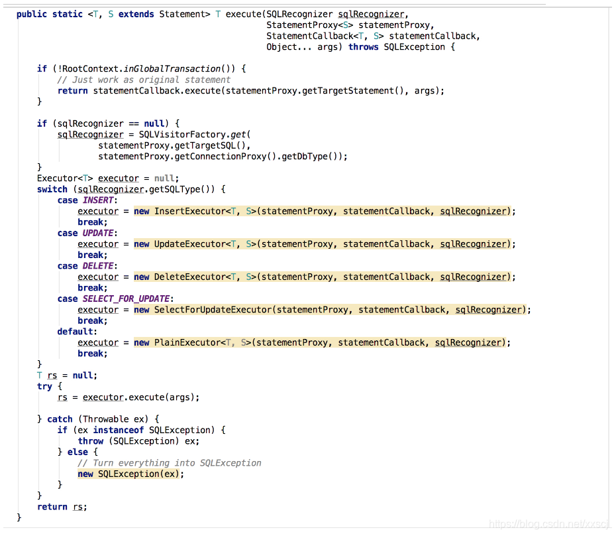This screenshot has height=536, width=614.
Task: Click the 'StatementCallback<T, S> statementCallback,' parameter line
Action: 373,36
